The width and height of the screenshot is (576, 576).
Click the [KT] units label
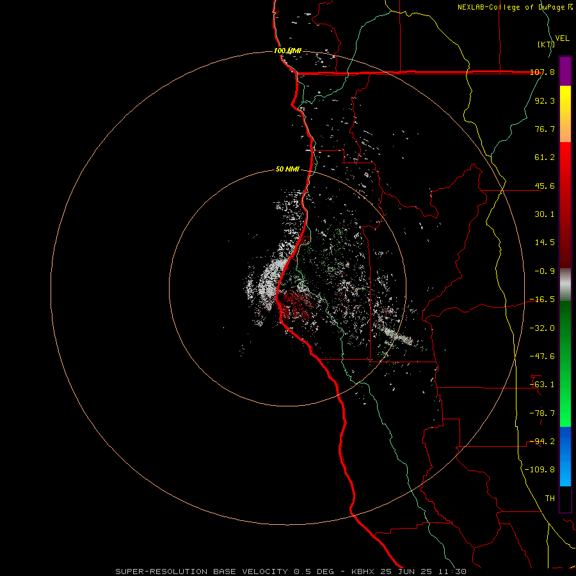tap(546, 44)
